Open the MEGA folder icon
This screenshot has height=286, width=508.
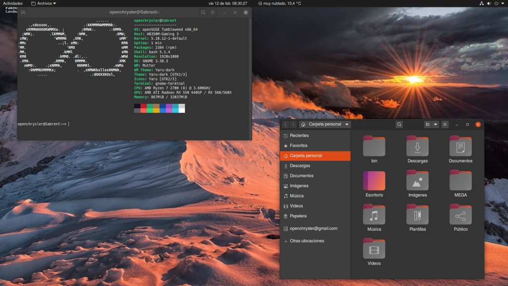pos(460,180)
